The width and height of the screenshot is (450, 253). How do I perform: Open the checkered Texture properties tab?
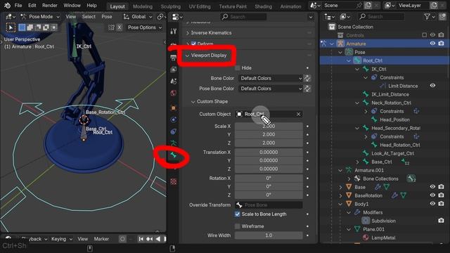(x=174, y=181)
